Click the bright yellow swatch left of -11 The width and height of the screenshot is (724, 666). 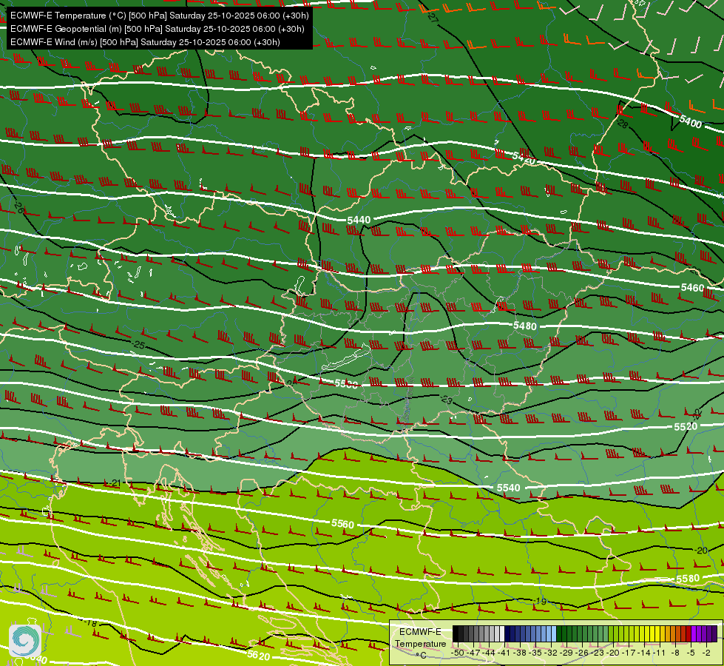(x=657, y=633)
